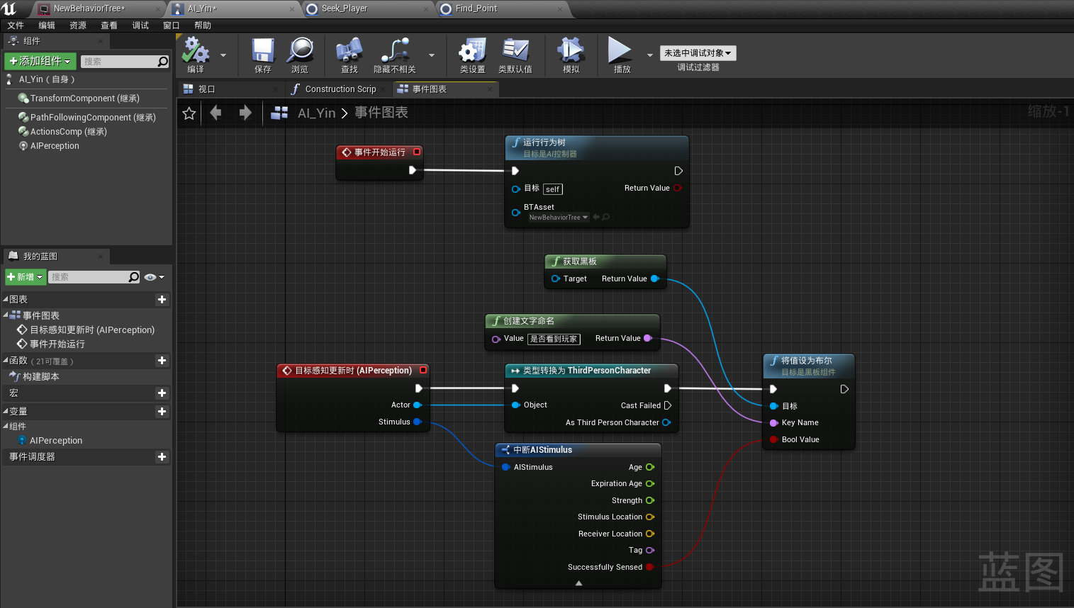Click the Find (查找) binoculars icon
Screen dimensions: 1074x608
349,51
